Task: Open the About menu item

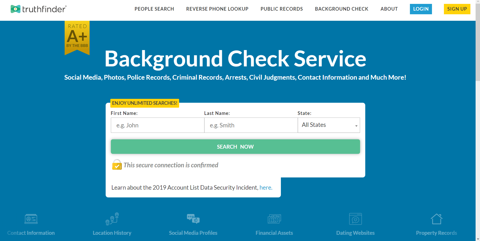Action: pos(389,9)
